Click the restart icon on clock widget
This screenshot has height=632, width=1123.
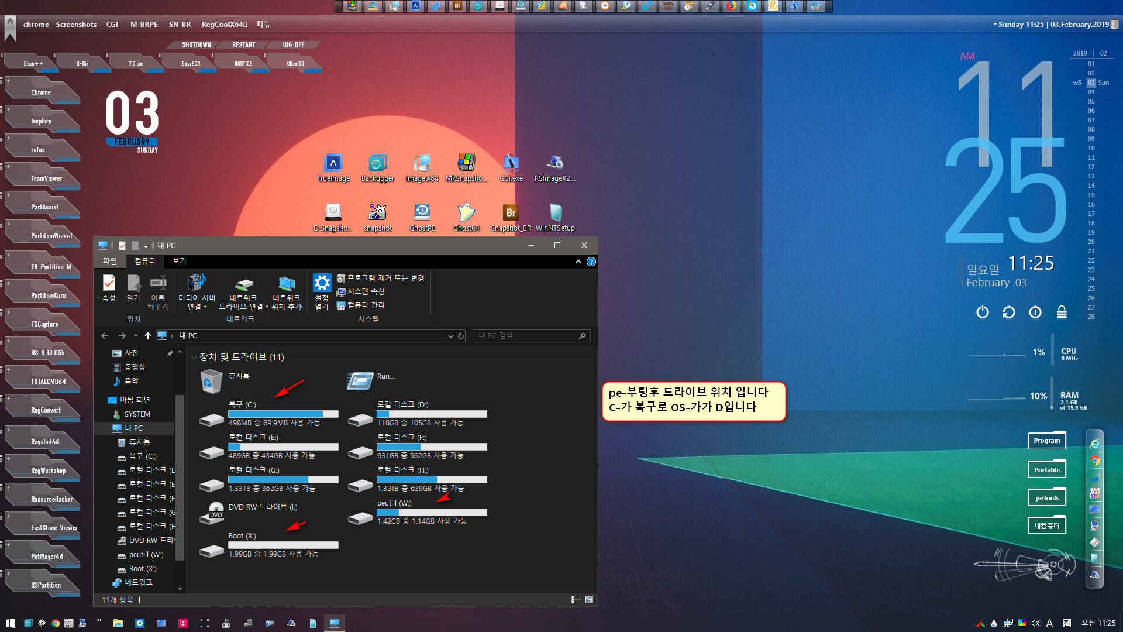coord(1008,312)
